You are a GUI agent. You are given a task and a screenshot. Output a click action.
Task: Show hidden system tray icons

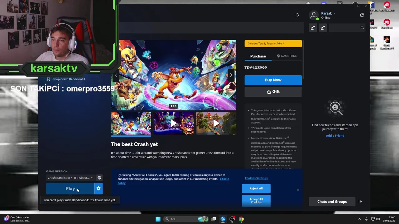point(360,219)
